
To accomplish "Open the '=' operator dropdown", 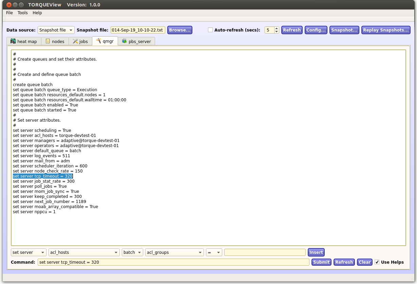I will tap(214, 252).
